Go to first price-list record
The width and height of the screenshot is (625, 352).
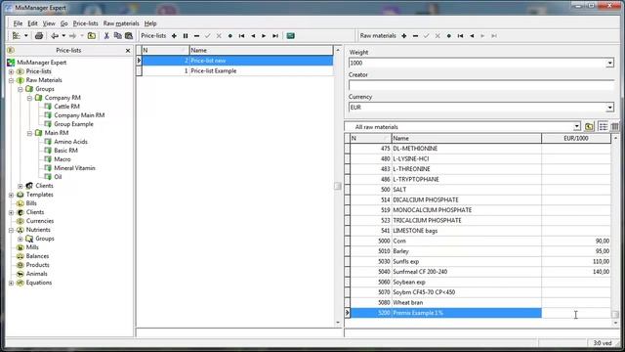tap(241, 36)
